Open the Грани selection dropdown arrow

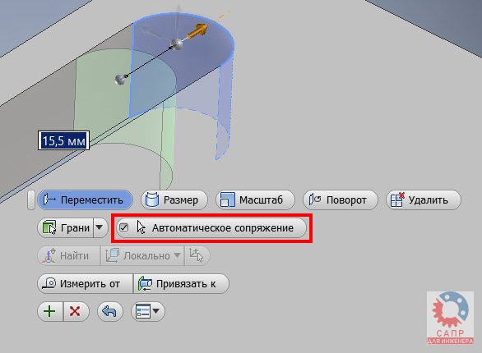pos(100,228)
